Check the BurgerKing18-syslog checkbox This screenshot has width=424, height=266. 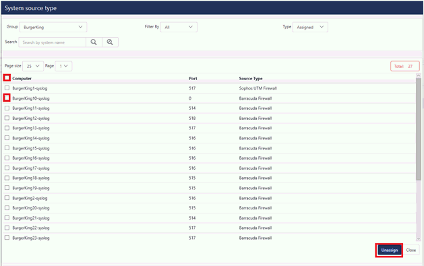7,178
